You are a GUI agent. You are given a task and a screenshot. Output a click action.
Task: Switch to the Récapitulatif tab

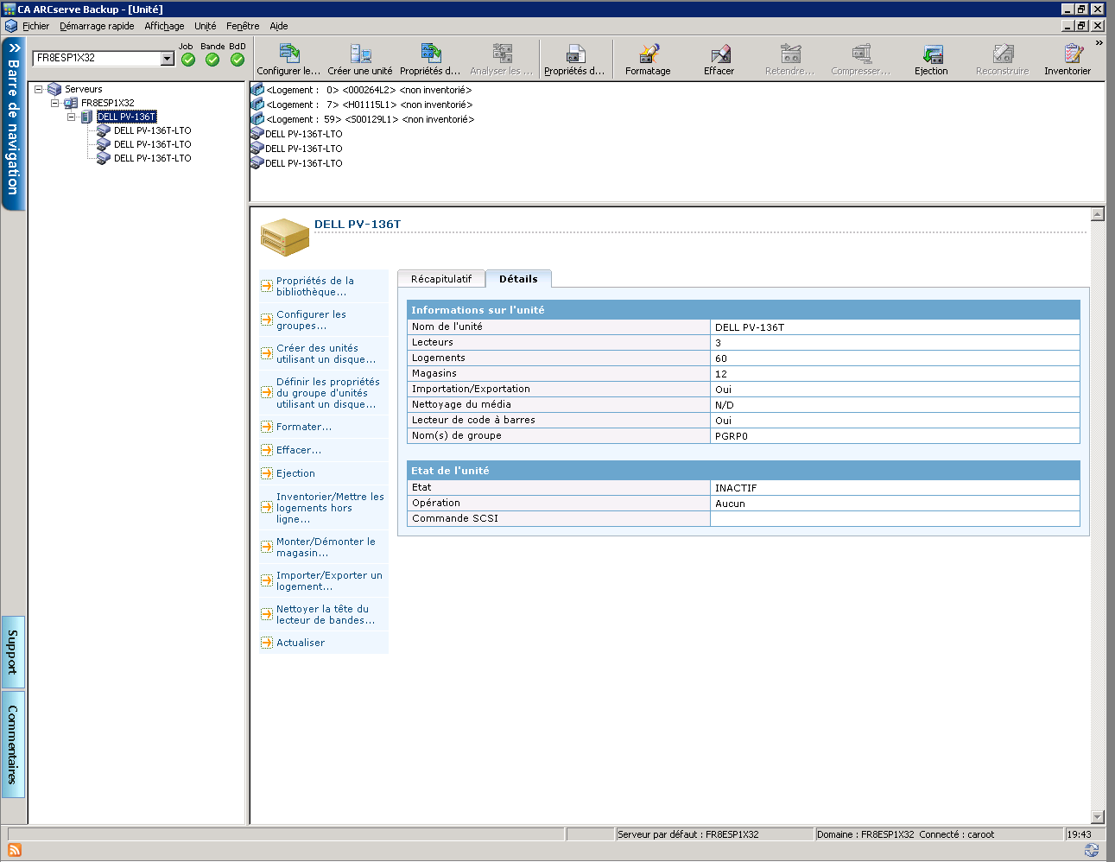[441, 279]
